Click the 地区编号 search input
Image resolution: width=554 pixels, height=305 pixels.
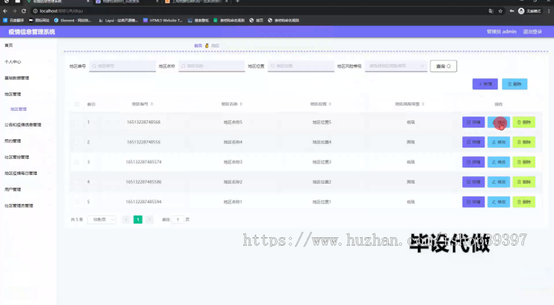(x=122, y=66)
